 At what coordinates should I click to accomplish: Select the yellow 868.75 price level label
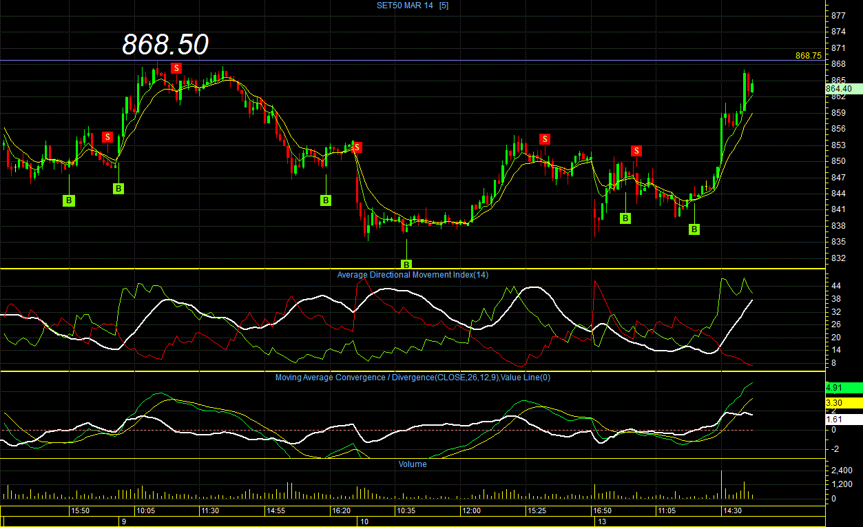(809, 56)
